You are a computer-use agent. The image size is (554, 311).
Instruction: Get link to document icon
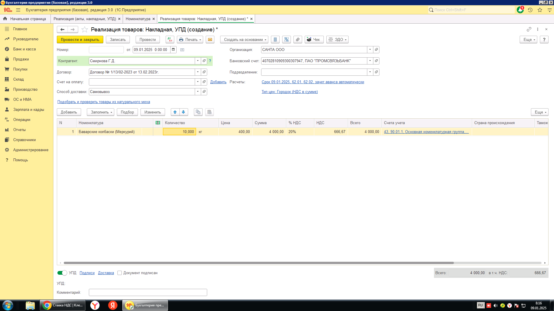pyautogui.click(x=529, y=29)
